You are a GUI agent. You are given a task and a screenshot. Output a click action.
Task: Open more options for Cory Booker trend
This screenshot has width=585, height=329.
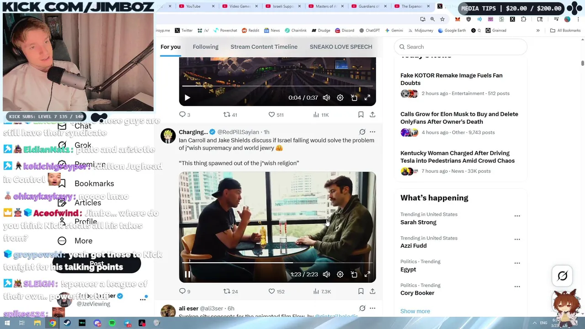pyautogui.click(x=517, y=287)
